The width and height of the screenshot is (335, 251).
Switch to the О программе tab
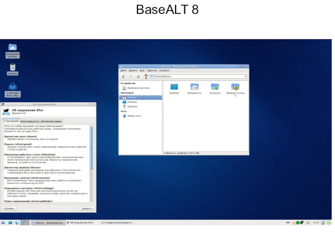pyautogui.click(x=11, y=121)
